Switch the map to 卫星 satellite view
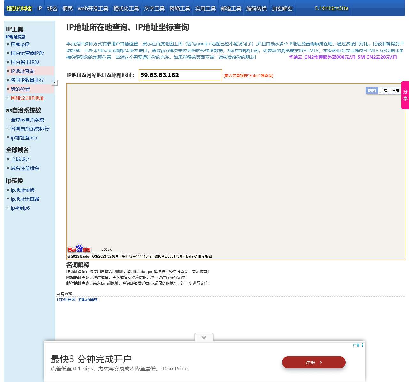 (x=383, y=90)
